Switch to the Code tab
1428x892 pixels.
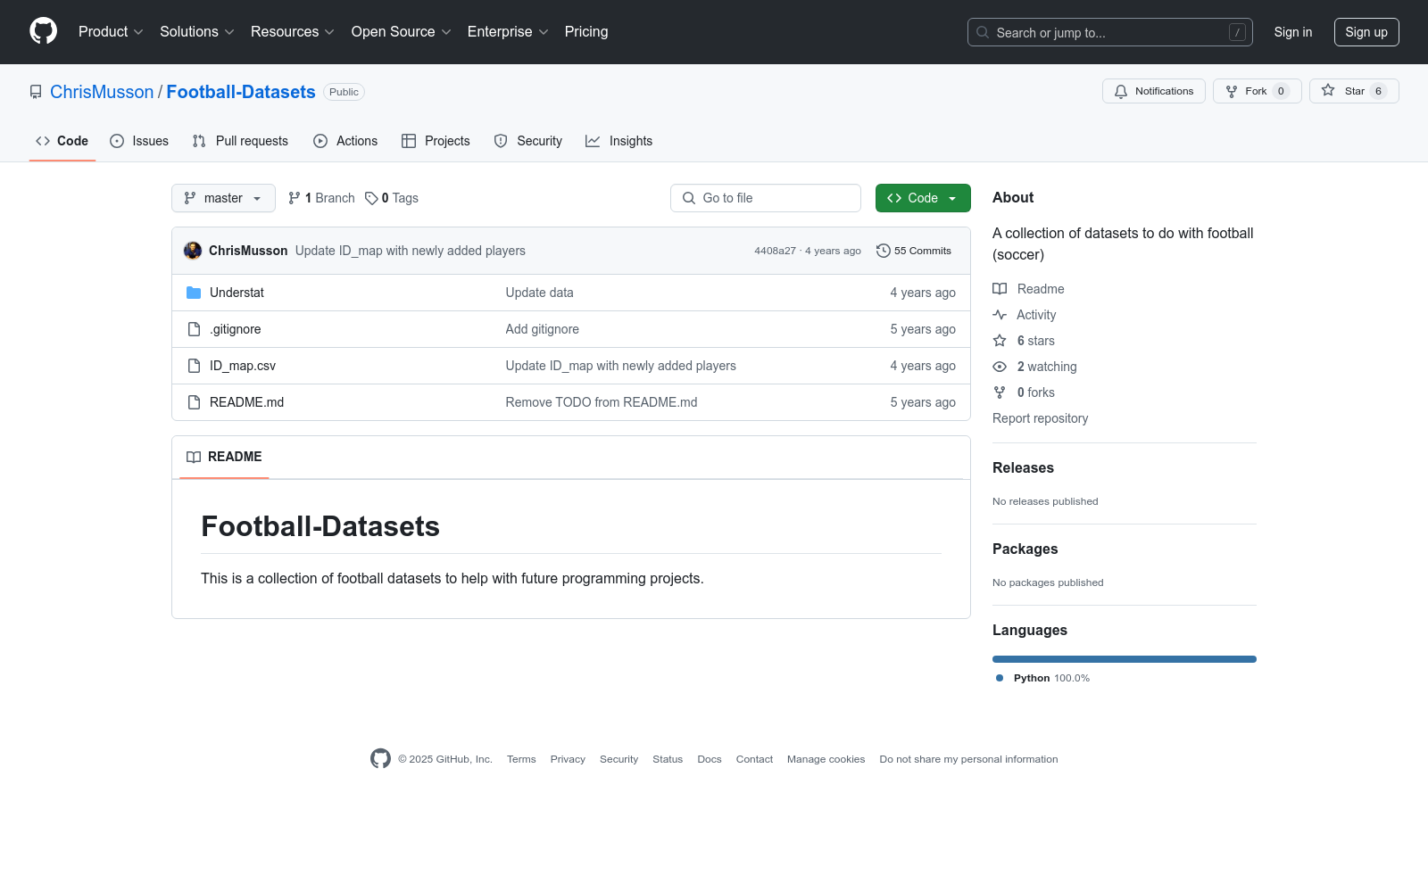[x=62, y=141]
